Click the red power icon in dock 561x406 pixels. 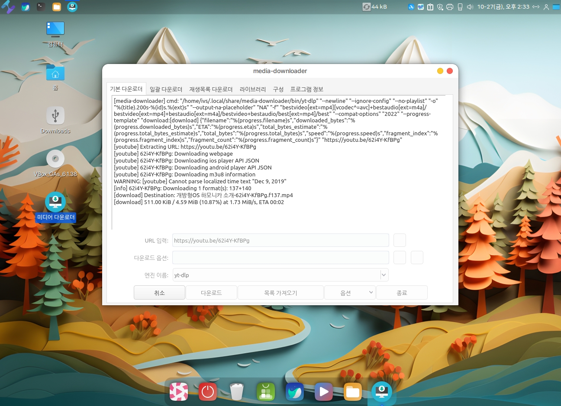tap(208, 392)
